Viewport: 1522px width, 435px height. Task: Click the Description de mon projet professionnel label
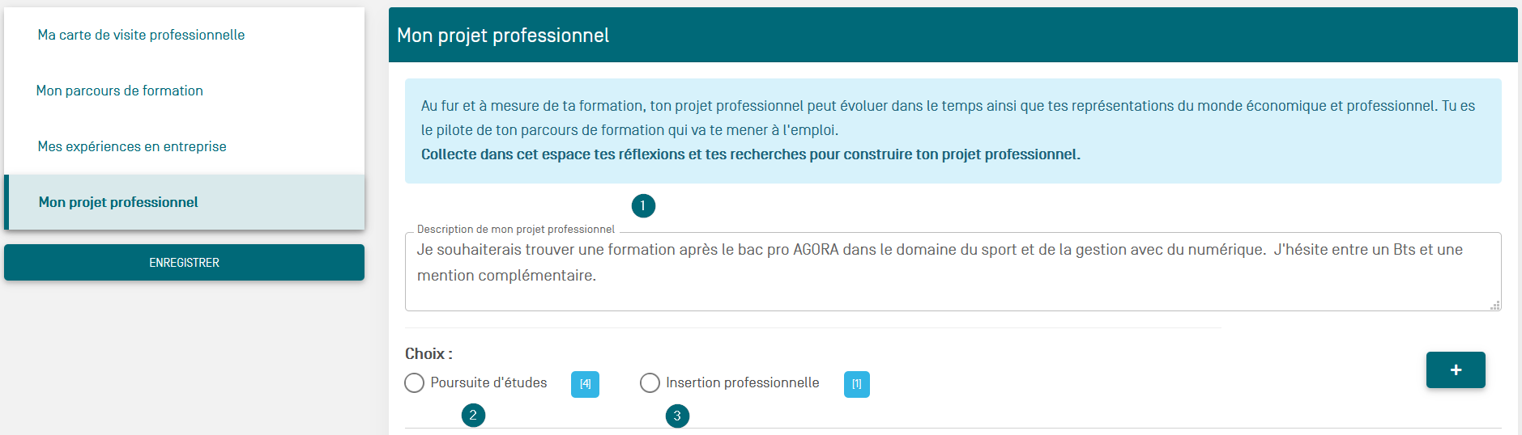tap(515, 230)
